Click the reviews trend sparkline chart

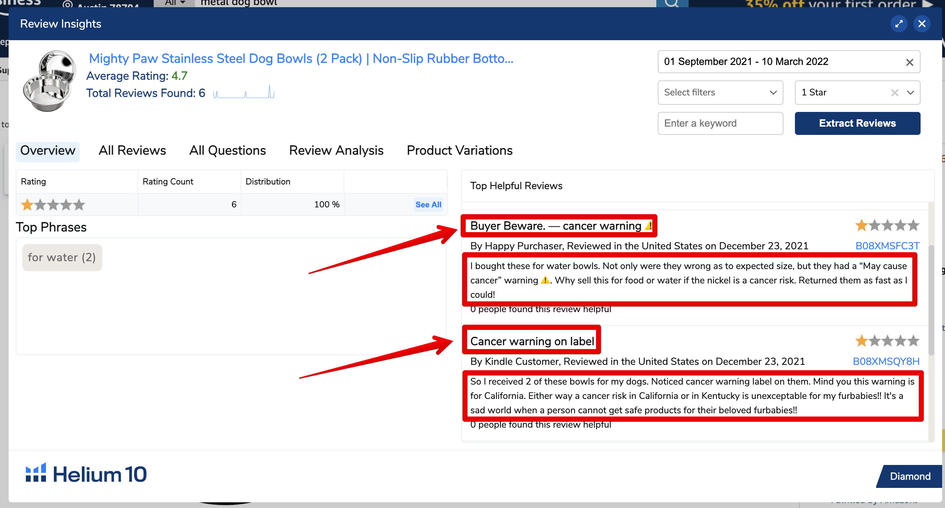pos(243,92)
